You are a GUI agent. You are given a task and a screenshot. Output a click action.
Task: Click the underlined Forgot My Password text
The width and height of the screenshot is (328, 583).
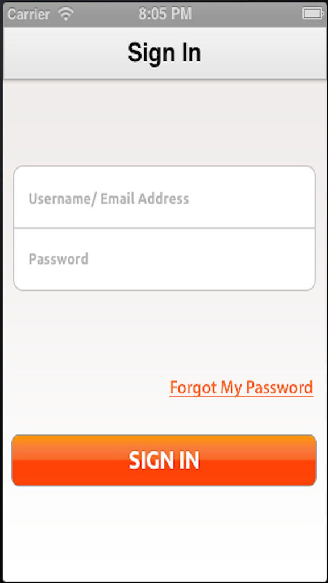[x=241, y=388]
